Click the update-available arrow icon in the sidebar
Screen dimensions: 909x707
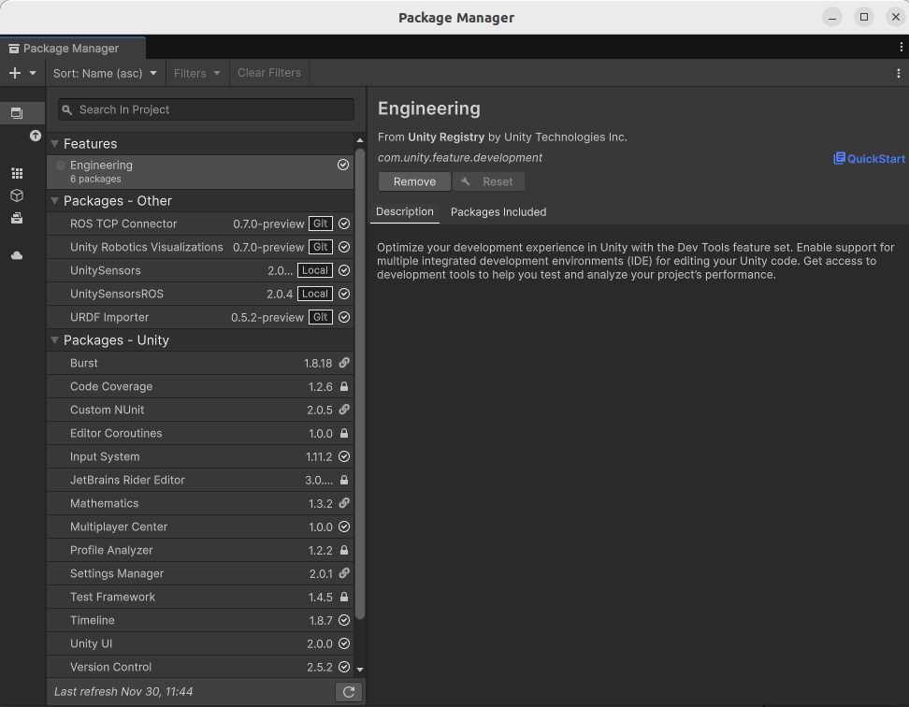pyautogui.click(x=36, y=136)
